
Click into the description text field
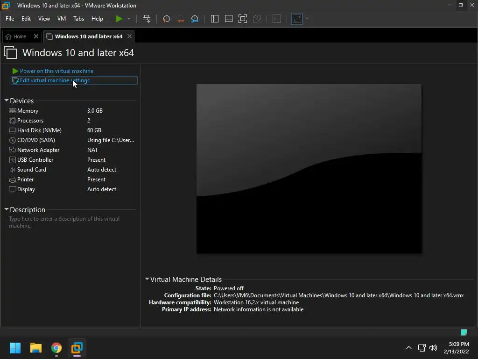click(x=71, y=222)
